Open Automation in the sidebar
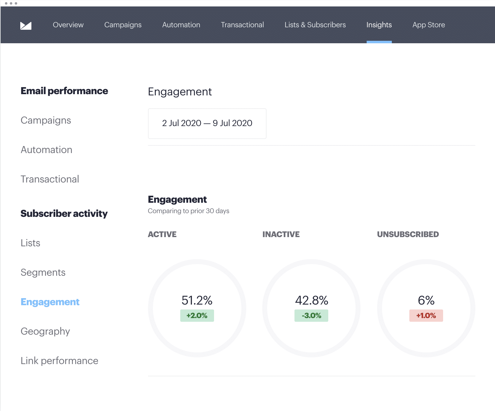Viewport: 495px width, 411px height. [46, 150]
